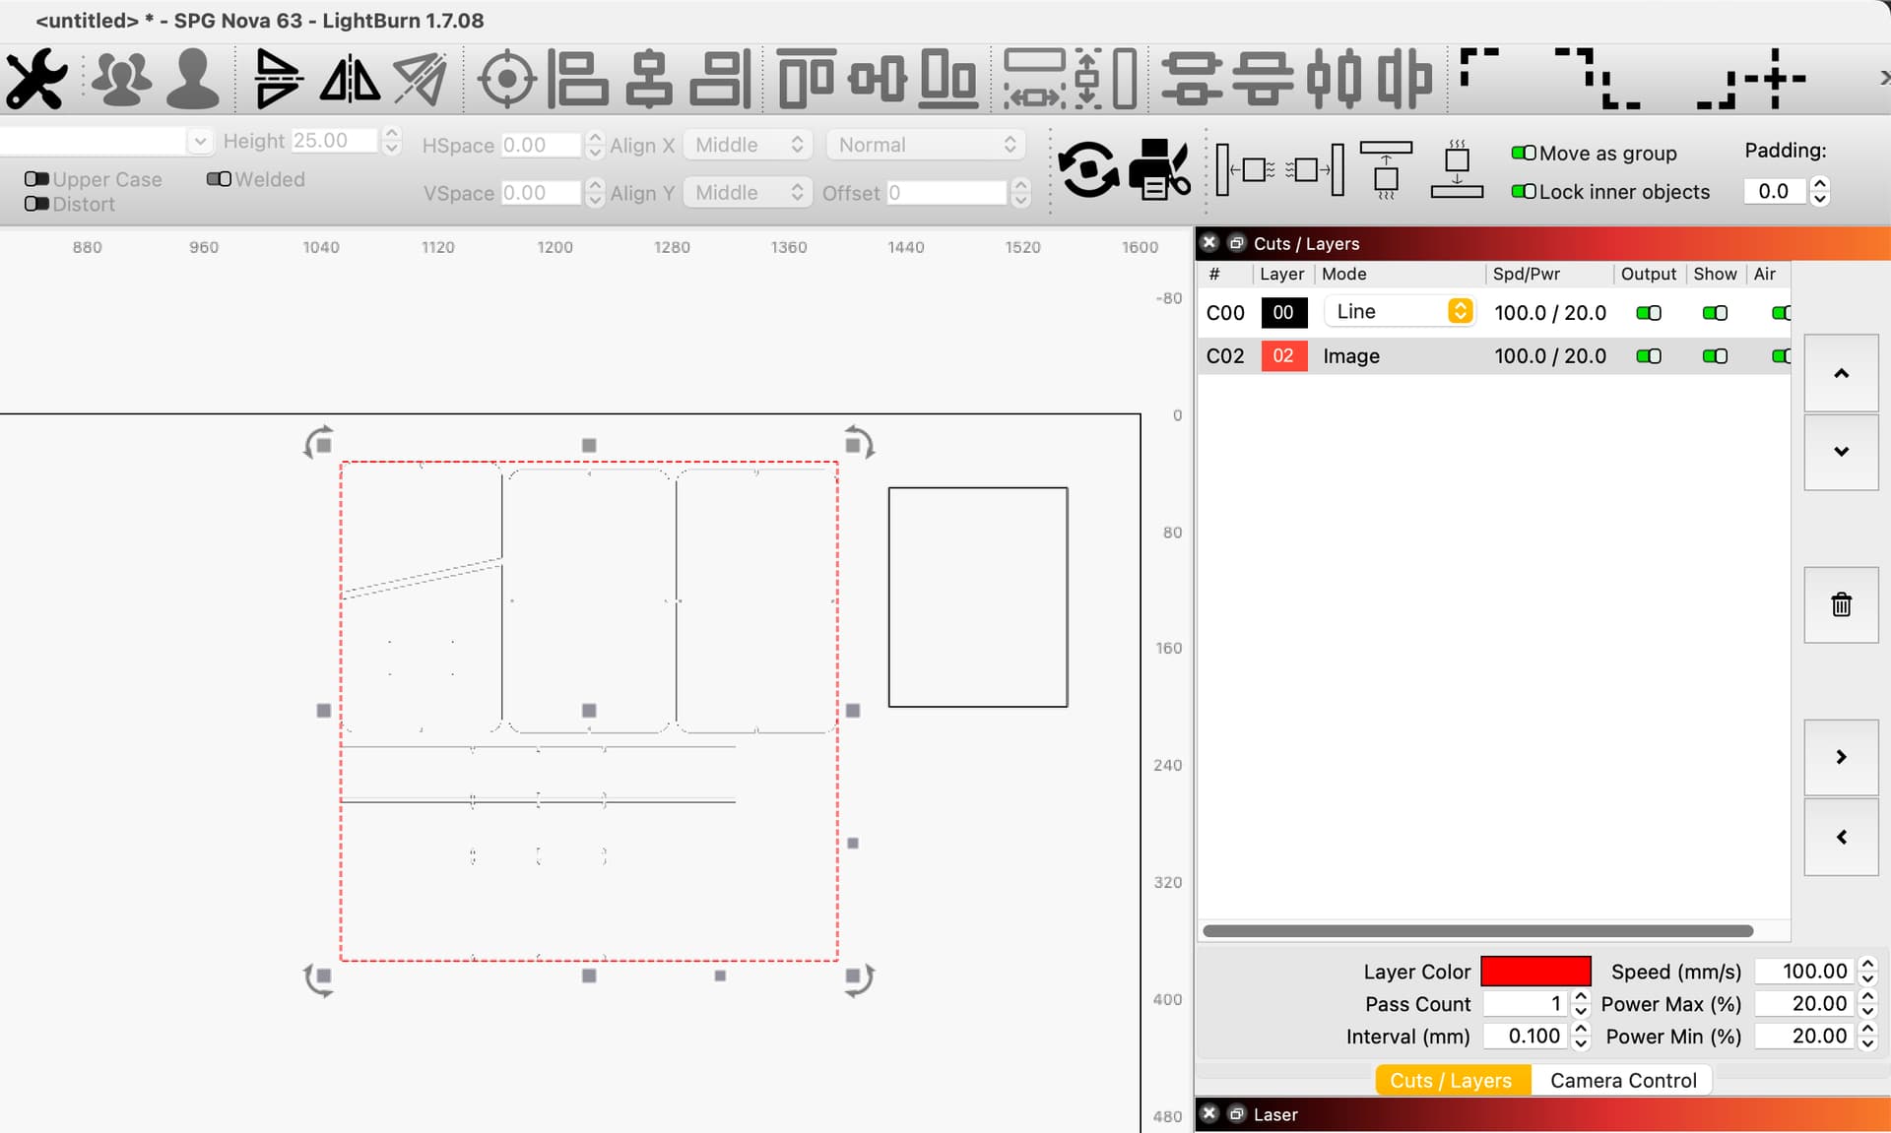Click Dock selection to bottom icon
This screenshot has height=1133, width=1891.
click(1458, 170)
